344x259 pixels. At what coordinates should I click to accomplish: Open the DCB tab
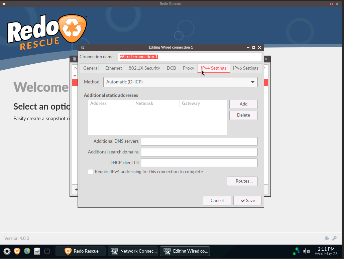[x=171, y=68]
